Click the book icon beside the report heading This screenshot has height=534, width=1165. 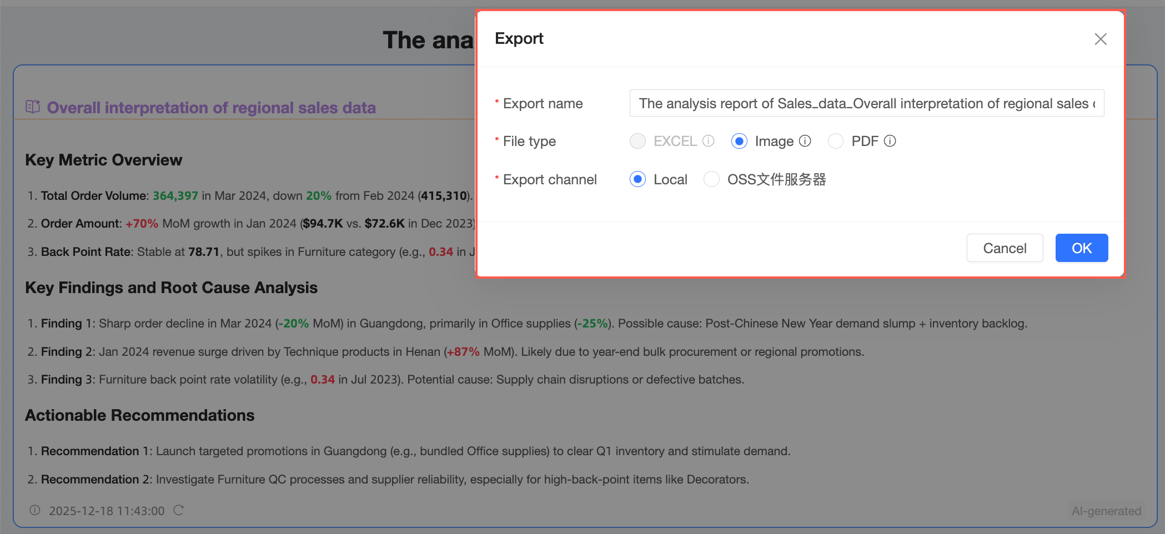click(x=33, y=107)
